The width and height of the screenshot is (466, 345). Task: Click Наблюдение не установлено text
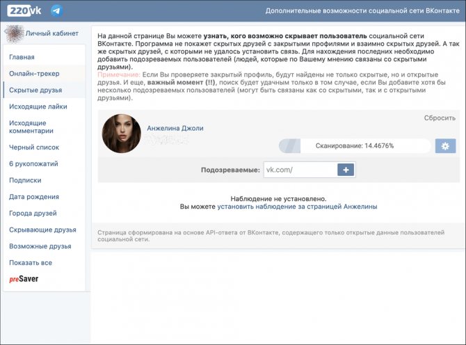click(278, 199)
